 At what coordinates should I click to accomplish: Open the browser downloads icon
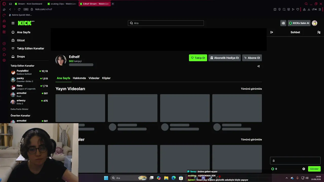(x=309, y=9)
